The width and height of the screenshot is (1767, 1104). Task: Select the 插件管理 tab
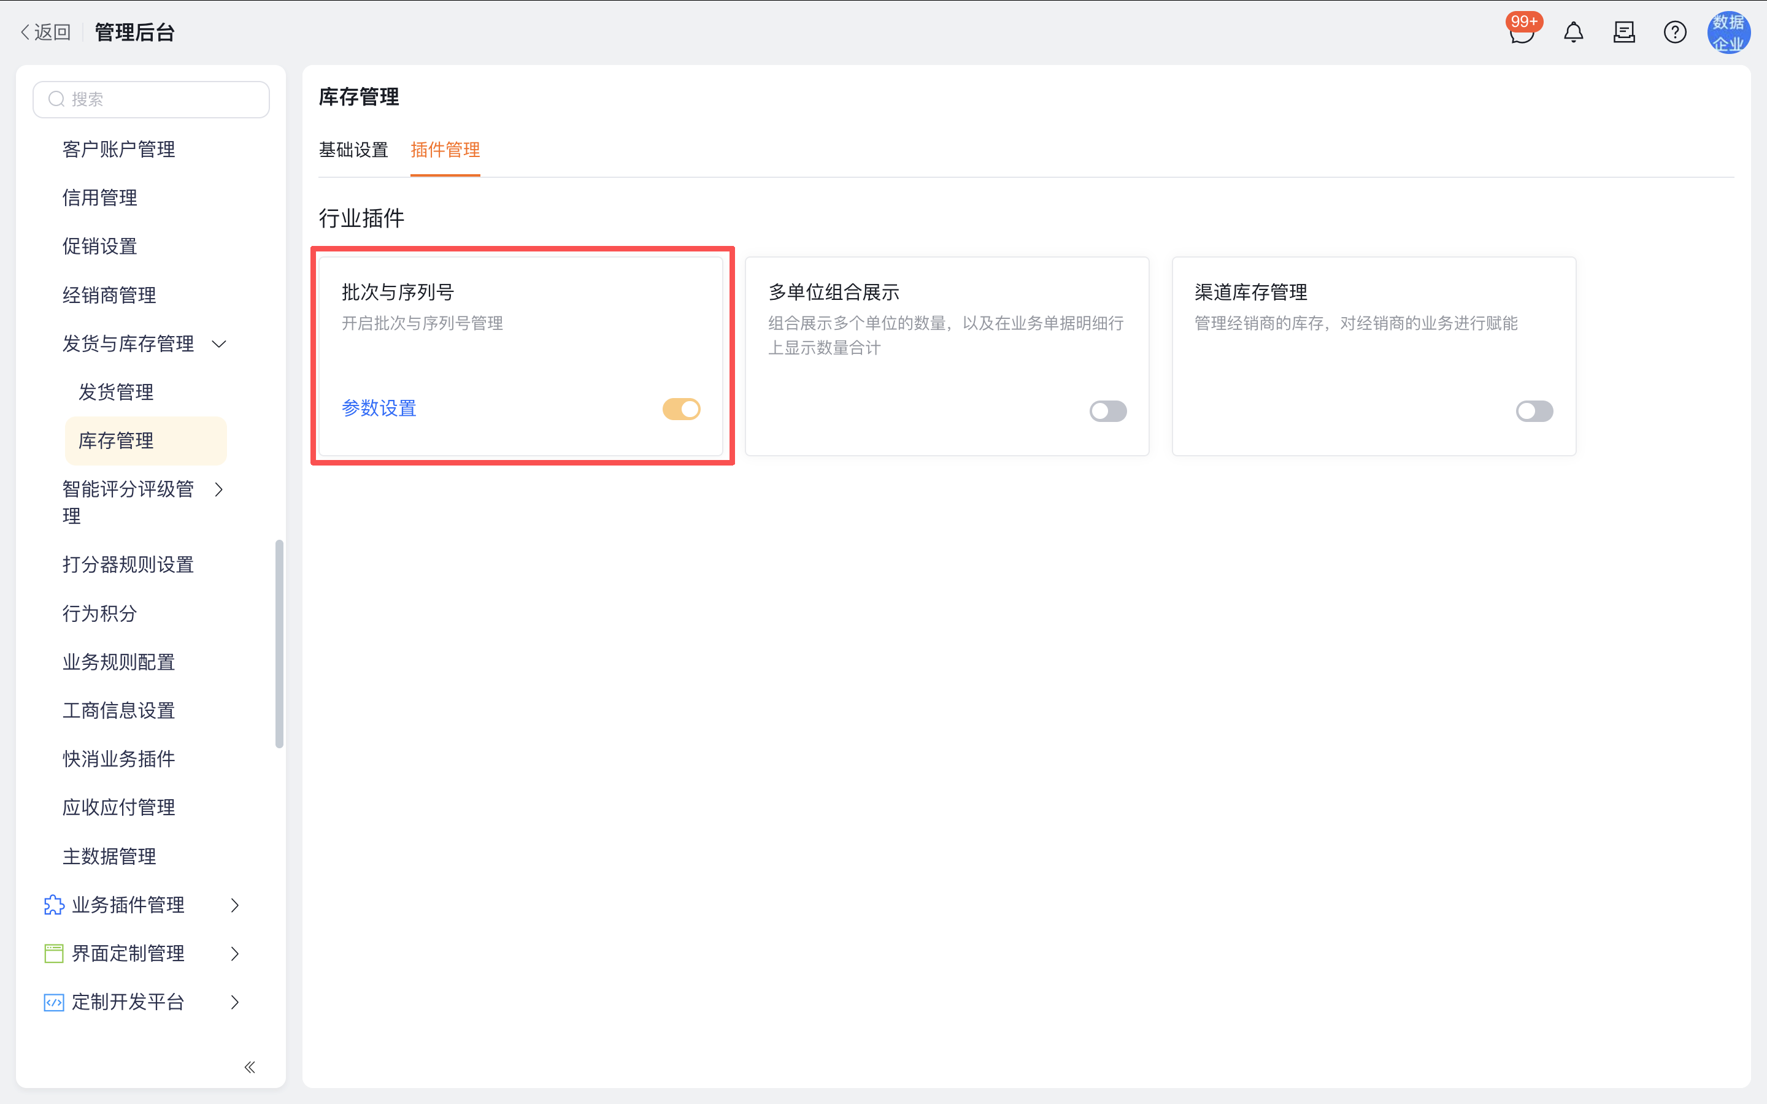pyautogui.click(x=445, y=150)
